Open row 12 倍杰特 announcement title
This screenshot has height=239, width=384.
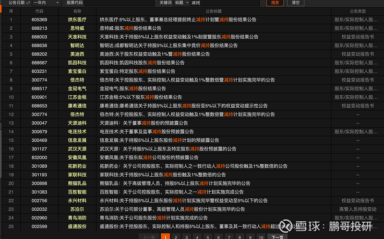(x=187, y=114)
